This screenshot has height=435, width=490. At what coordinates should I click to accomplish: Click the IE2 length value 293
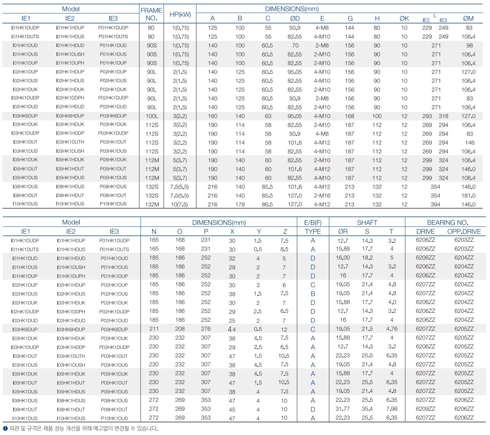click(x=427, y=116)
